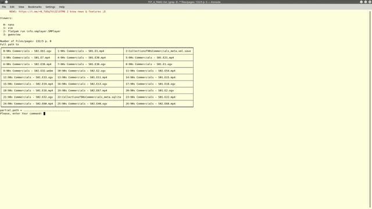Click table cell 1: 90s Commercials S01.E1.mp4
Viewport: 372px width, 209px height.
(90, 51)
